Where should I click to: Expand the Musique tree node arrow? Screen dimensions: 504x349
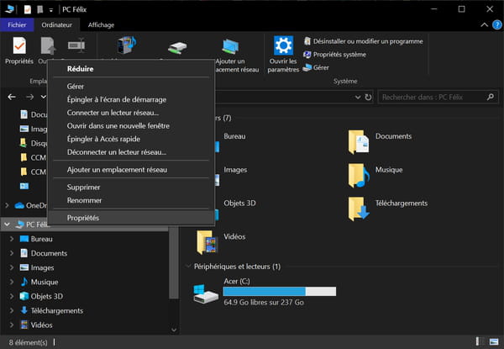[12, 282]
